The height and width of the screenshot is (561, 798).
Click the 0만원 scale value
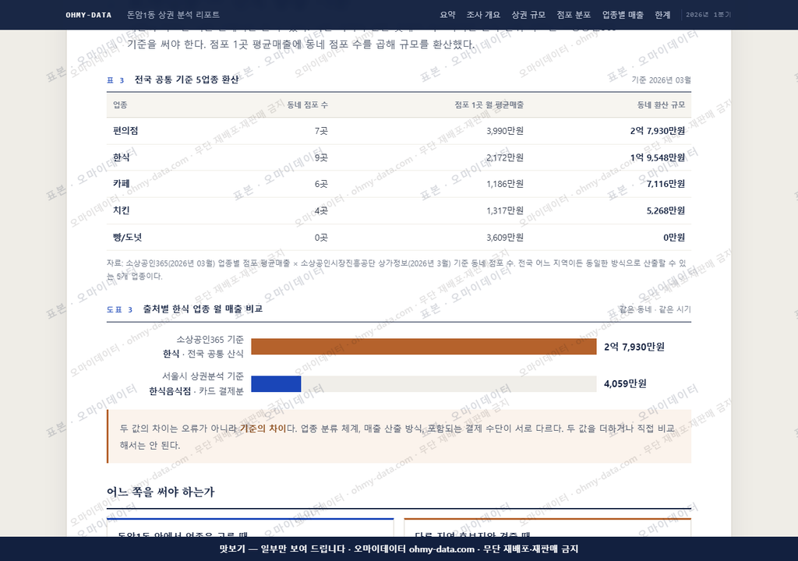point(674,238)
